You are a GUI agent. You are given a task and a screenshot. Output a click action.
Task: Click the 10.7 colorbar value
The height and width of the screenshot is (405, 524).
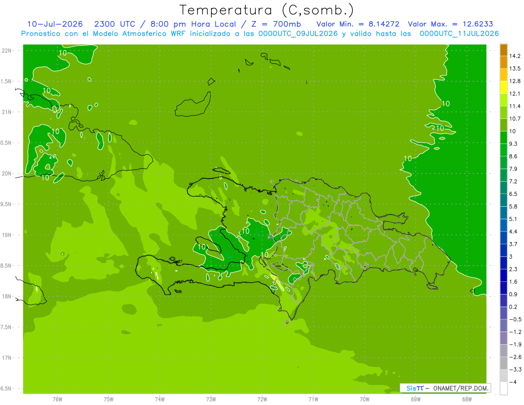coord(515,118)
